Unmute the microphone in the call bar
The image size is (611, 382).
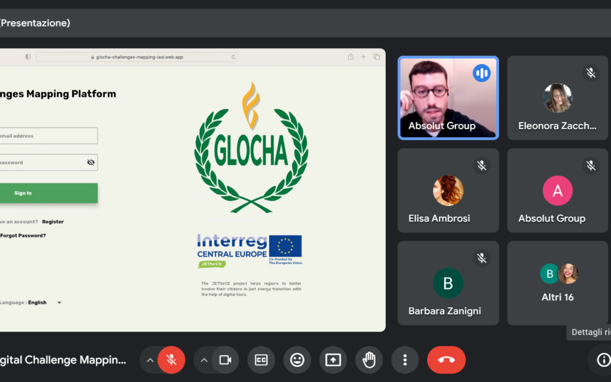click(171, 360)
